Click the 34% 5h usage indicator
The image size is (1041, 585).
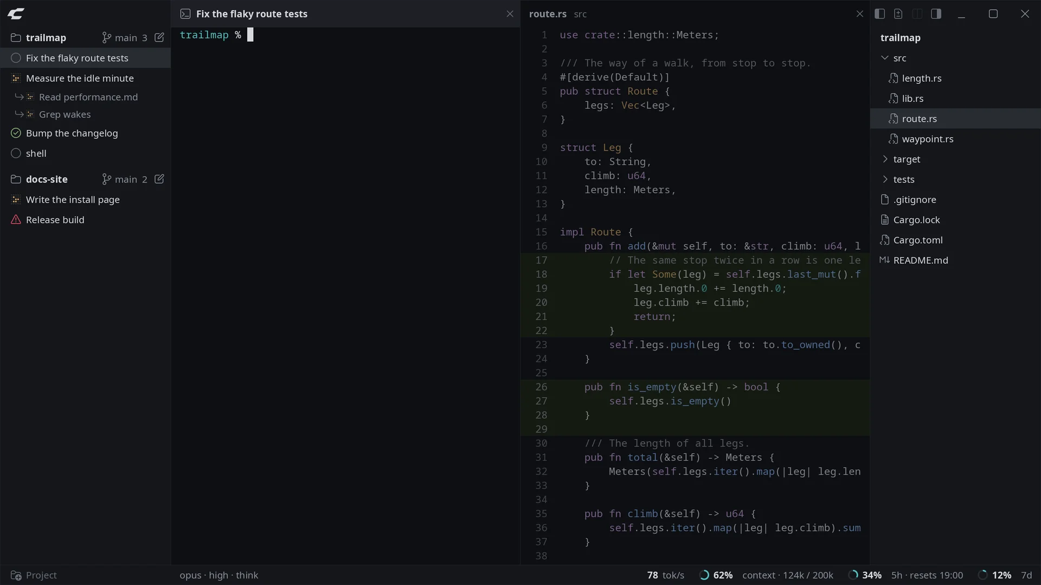point(905,575)
